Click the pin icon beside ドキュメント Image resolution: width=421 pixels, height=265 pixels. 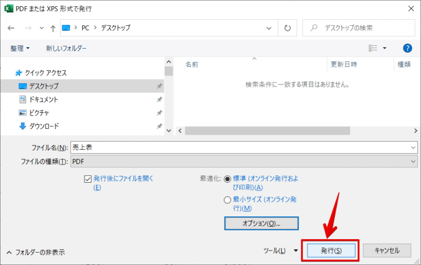click(159, 99)
